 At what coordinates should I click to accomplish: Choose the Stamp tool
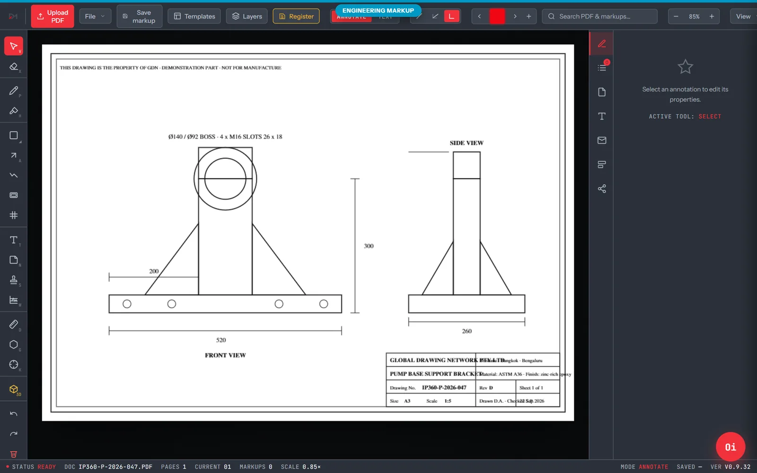14,280
